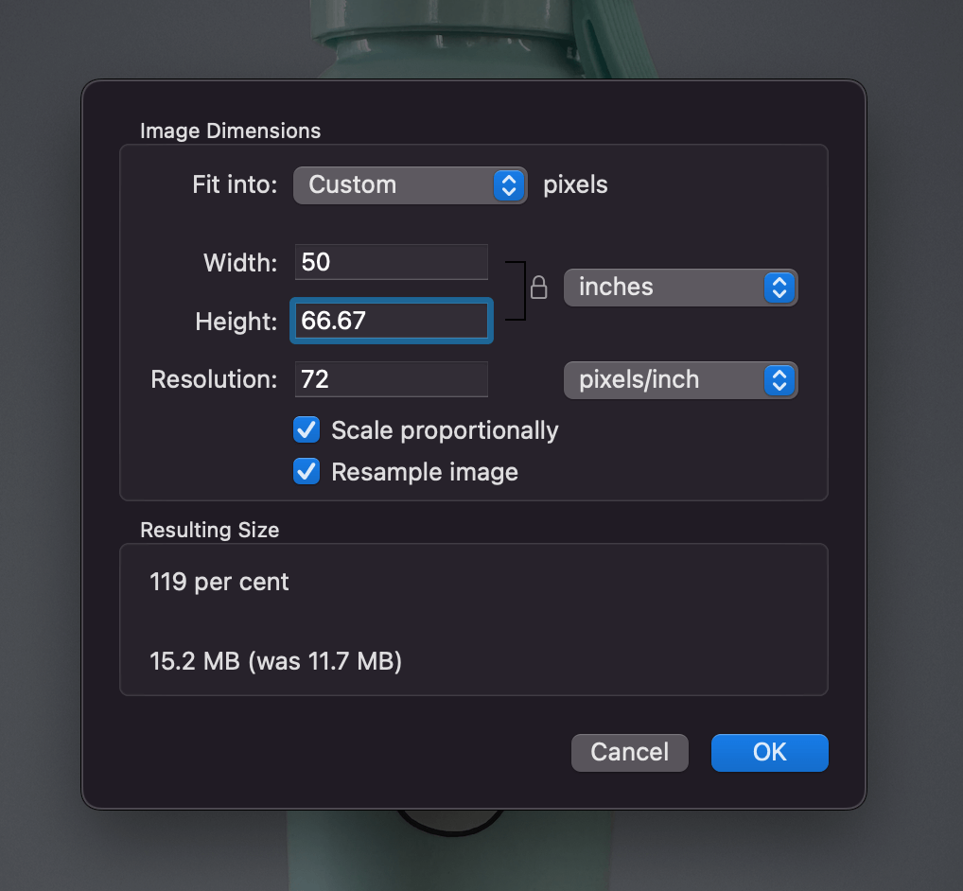
Task: Open the Fit into Custom dropdown
Action: click(410, 185)
